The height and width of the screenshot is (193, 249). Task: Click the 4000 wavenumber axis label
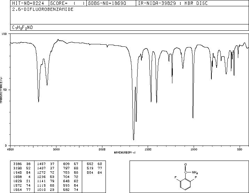10,149
